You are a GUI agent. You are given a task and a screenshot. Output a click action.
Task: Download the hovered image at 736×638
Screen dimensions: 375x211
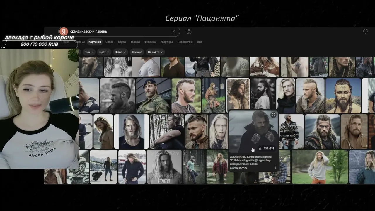[x=266, y=149]
